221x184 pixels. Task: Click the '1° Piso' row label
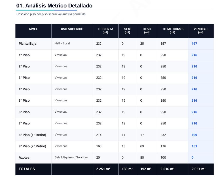[24, 55]
